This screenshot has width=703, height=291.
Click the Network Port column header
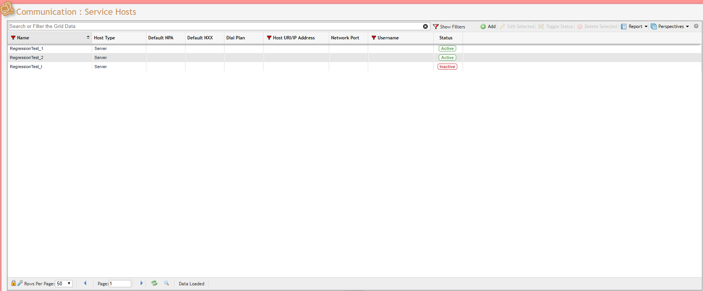(345, 38)
